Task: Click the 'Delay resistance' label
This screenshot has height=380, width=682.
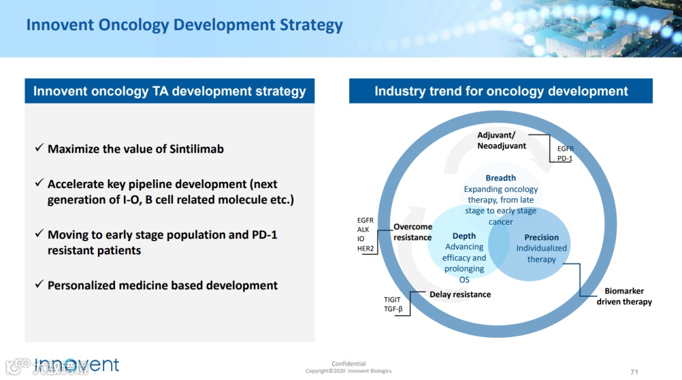Action: coord(460,294)
